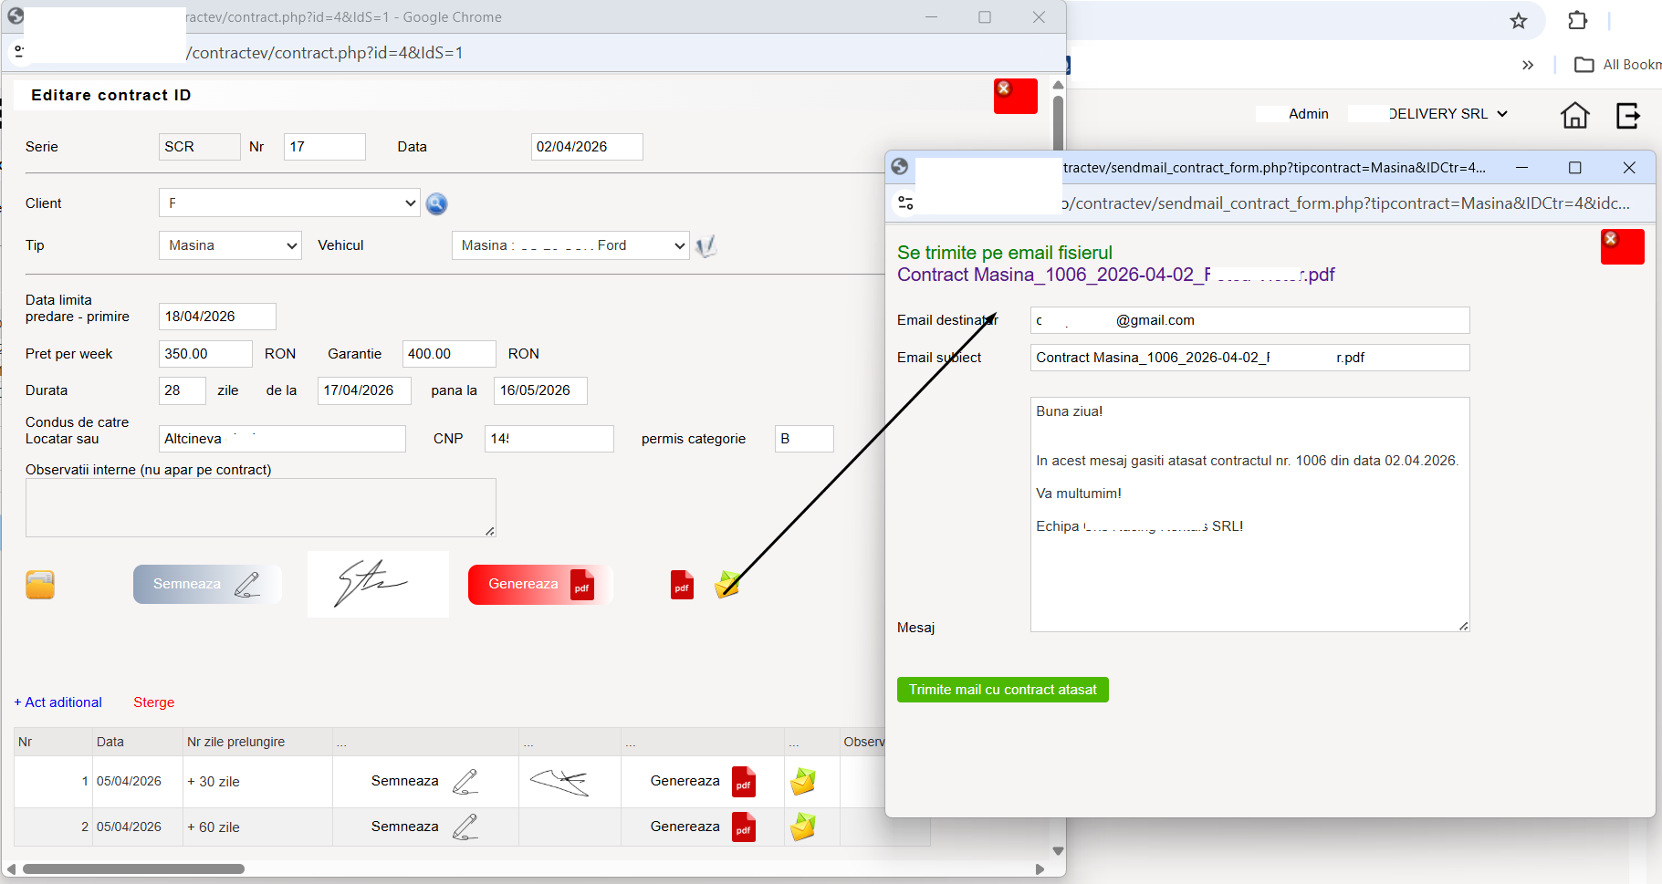
Task: Click the + Act aditional link
Action: (58, 702)
